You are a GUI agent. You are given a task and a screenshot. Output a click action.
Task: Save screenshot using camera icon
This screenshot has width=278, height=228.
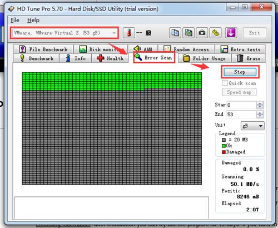coord(202,33)
